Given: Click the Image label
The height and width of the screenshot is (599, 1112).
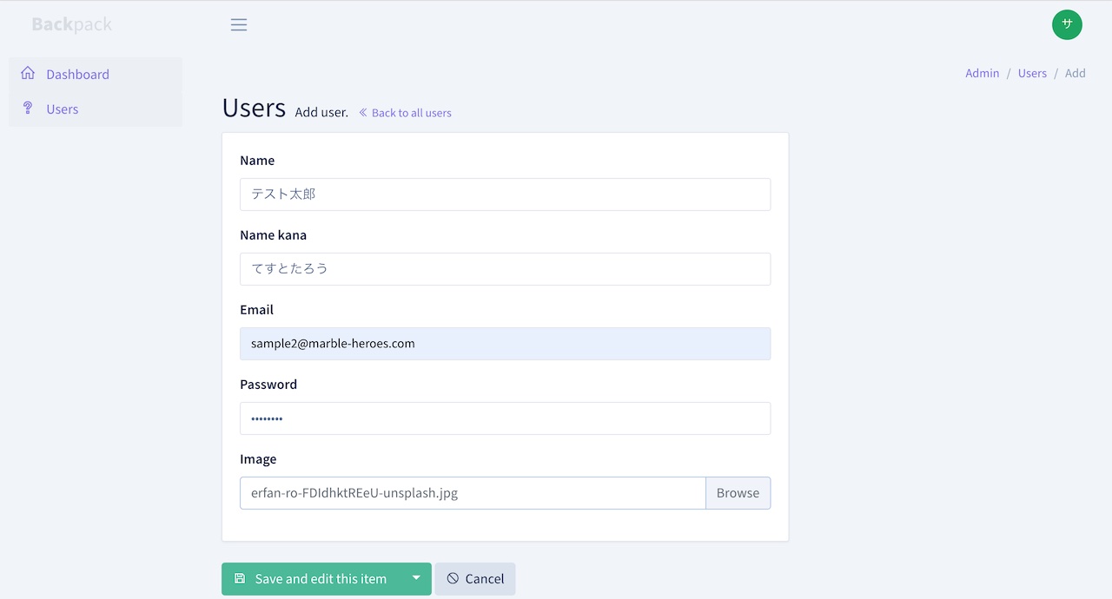Looking at the screenshot, I should pyautogui.click(x=258, y=459).
